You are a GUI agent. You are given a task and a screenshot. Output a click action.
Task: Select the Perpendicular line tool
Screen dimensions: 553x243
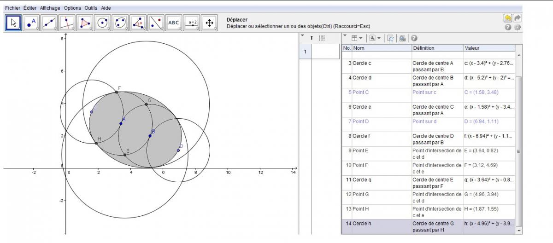[67, 23]
